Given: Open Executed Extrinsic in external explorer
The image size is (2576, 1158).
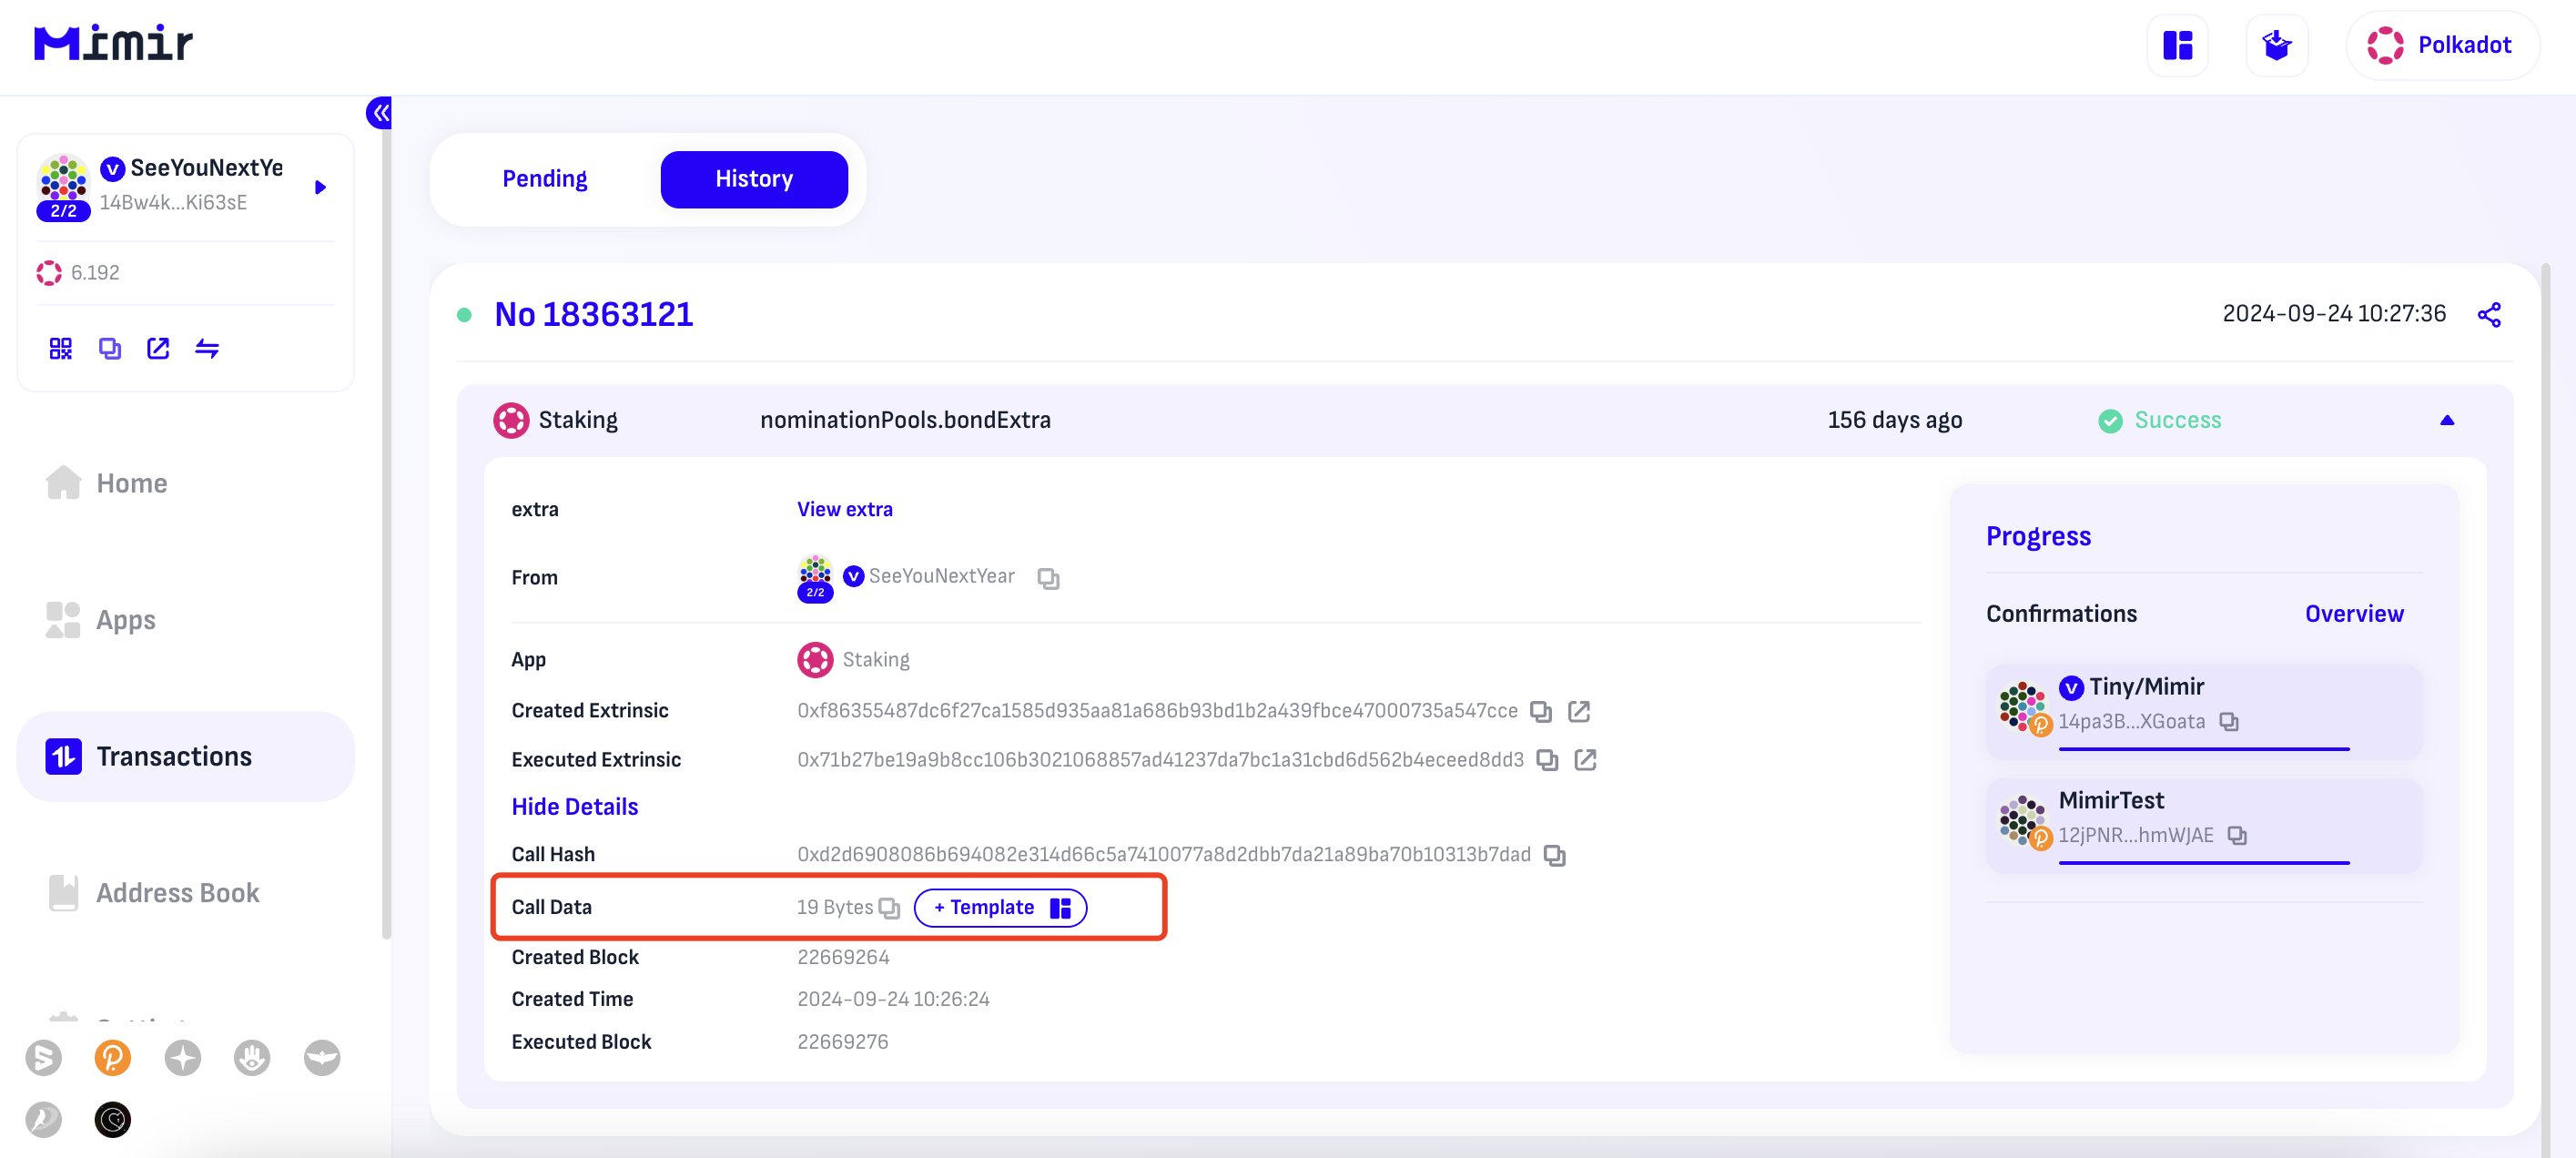Looking at the screenshot, I should 1585,760.
